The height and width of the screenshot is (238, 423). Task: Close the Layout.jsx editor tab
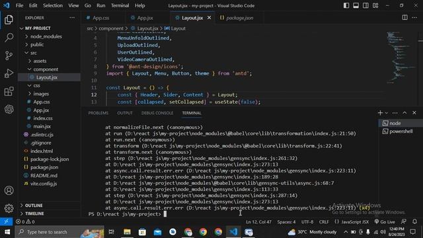coord(209,18)
